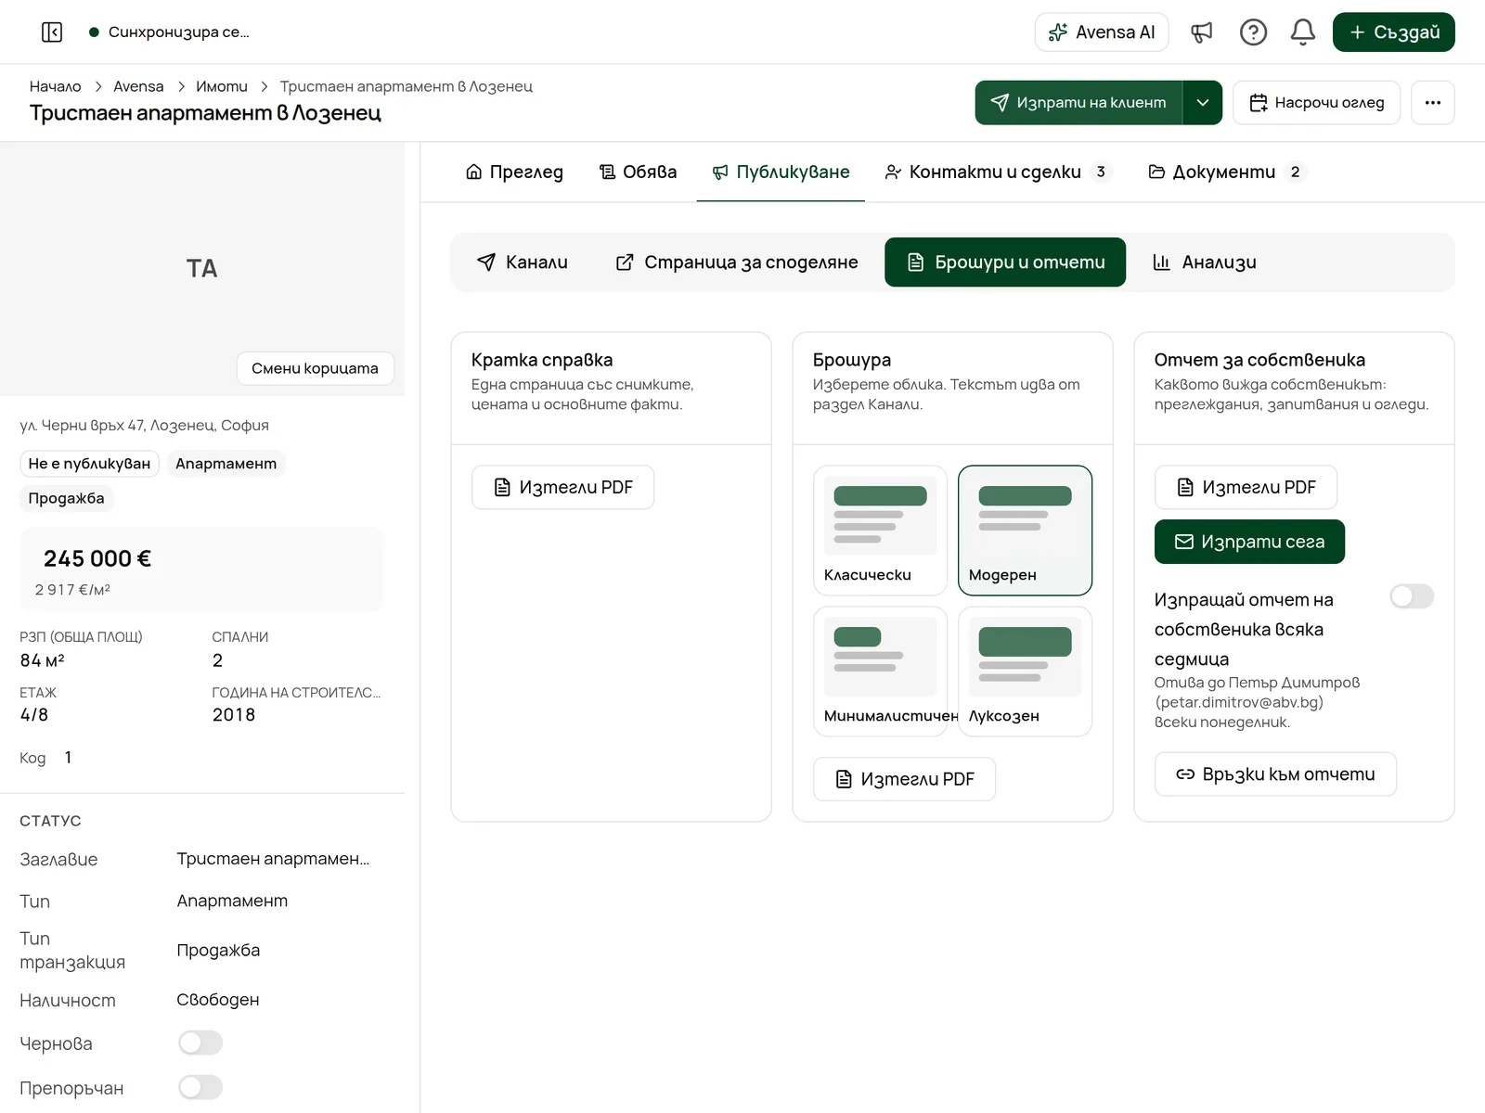This screenshot has height=1113, width=1485.
Task: Switch to the Преглед tab
Action: (x=514, y=172)
